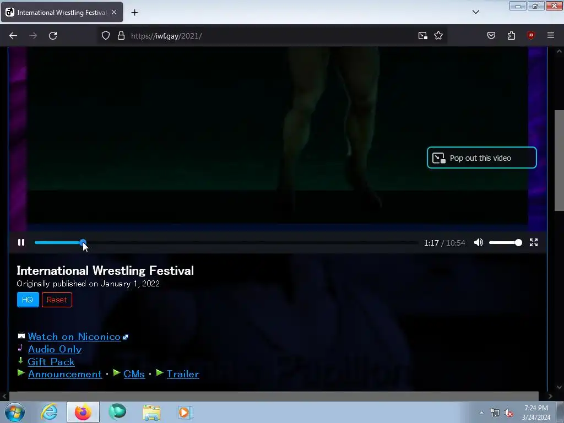Screen dimensions: 564x423
Task: Toggle picture-in-picture in address bar
Action: click(x=422, y=36)
